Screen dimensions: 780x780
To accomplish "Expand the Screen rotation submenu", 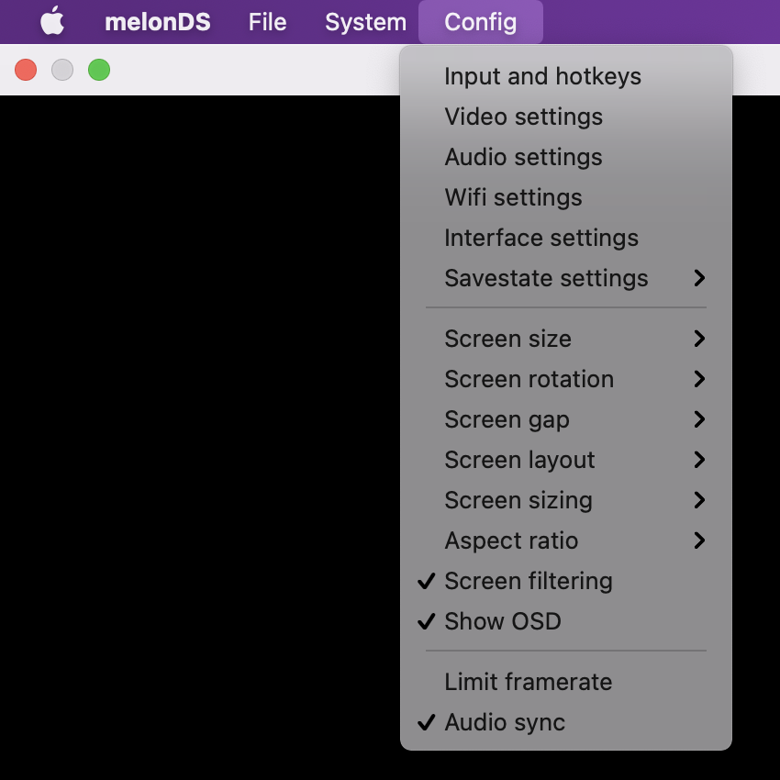I will 528,379.
